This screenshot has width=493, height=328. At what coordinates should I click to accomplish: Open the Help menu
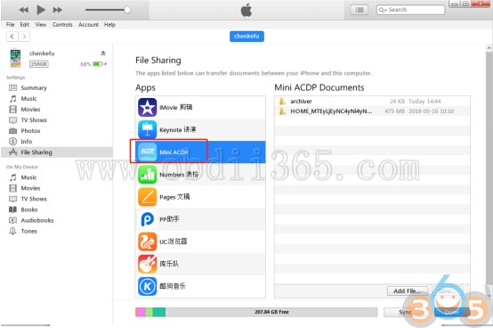pos(109,25)
